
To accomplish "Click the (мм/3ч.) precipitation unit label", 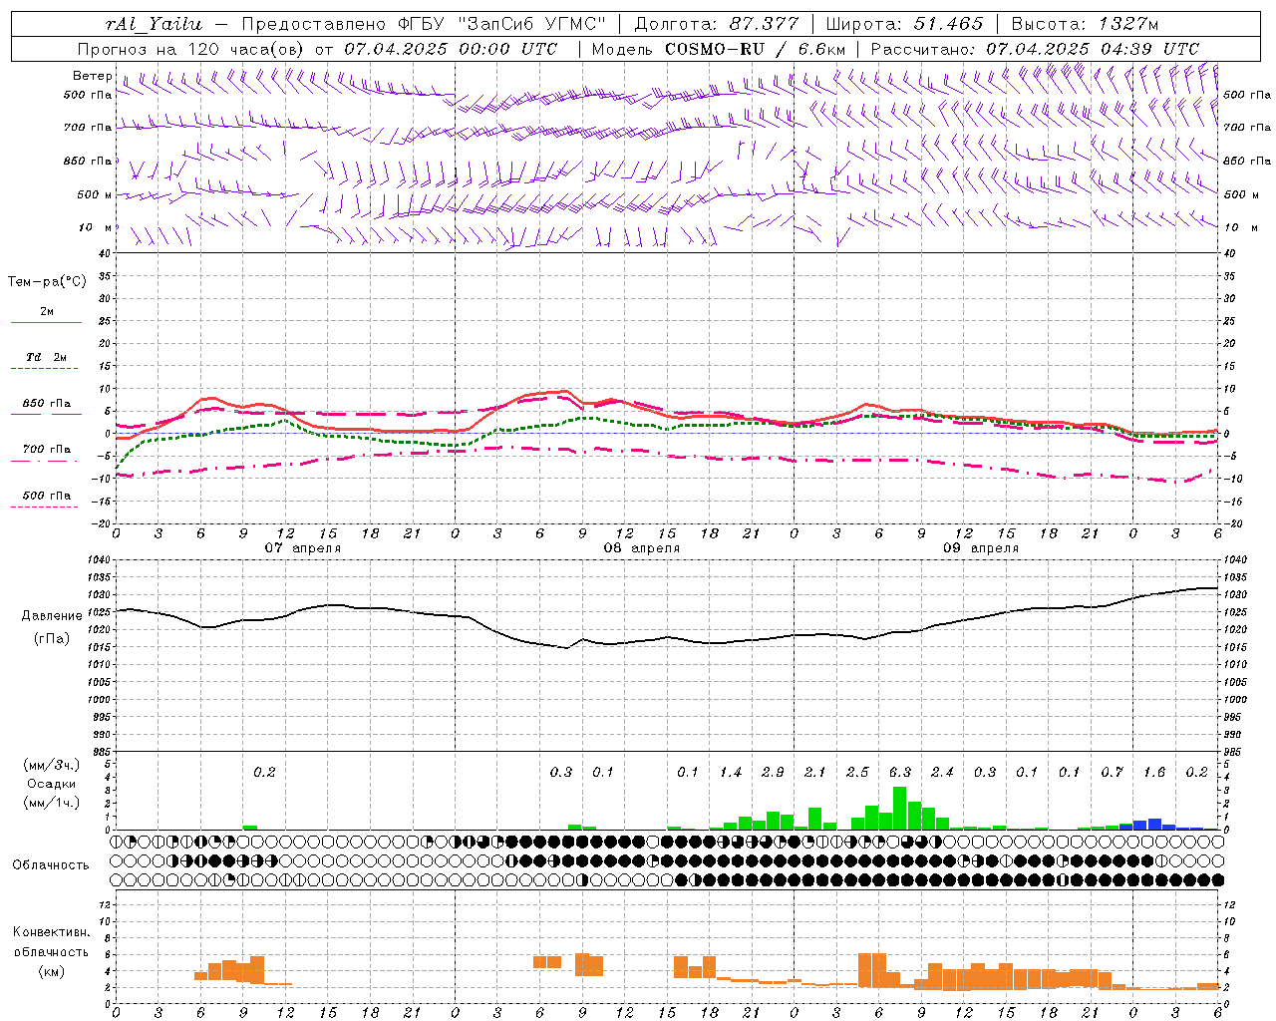I will (x=50, y=765).
